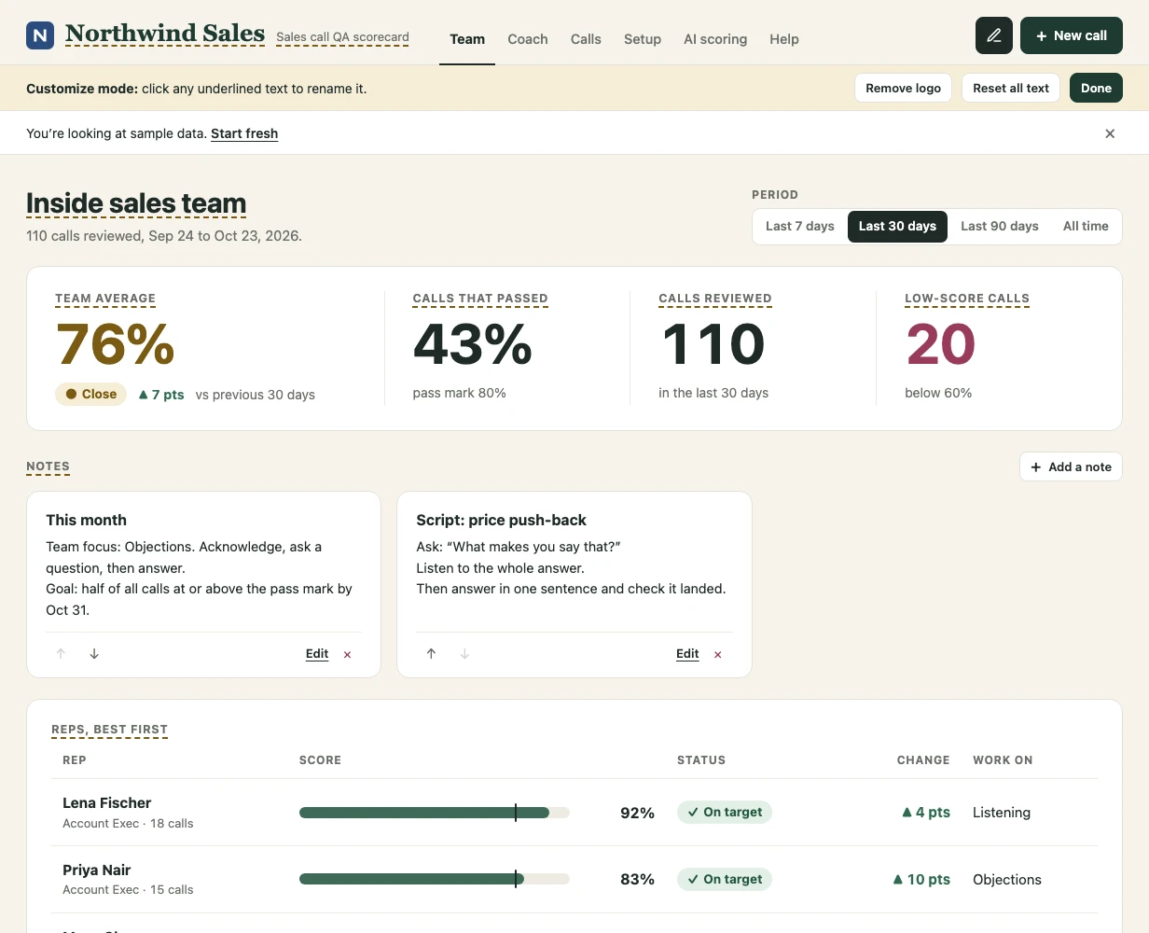The height and width of the screenshot is (933, 1149).
Task: Click the WORK ON column header
Action: pyautogui.click(x=1003, y=760)
